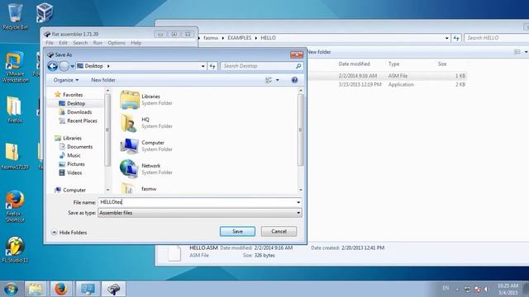Open the VirtualBox cube desktop icon
Screen dimensions: 529x297
(x=44, y=13)
